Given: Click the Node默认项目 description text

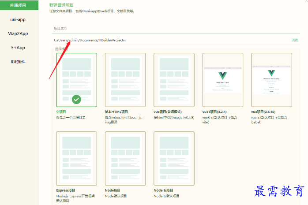Looking at the screenshot, I should [116, 196].
